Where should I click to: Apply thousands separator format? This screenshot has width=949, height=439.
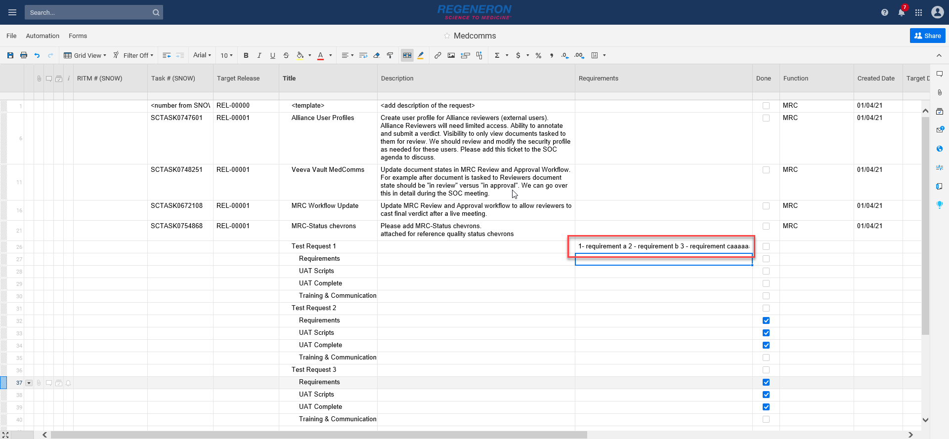coord(552,55)
